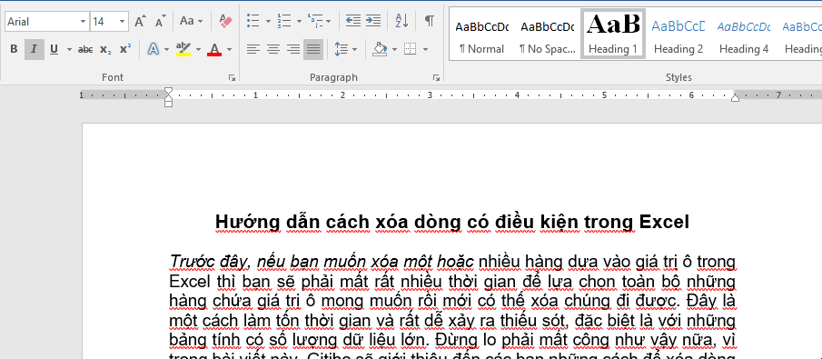Toggle Strikethrough formatting
Screen dimensions: 822x359
point(85,49)
